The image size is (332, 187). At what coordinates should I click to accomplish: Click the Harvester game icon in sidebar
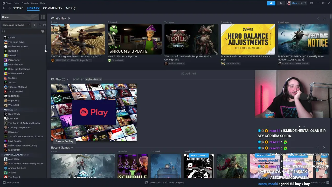(5, 132)
